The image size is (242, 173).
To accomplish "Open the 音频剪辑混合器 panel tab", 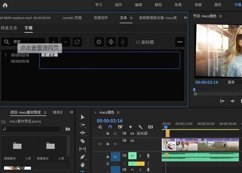I will [158, 18].
